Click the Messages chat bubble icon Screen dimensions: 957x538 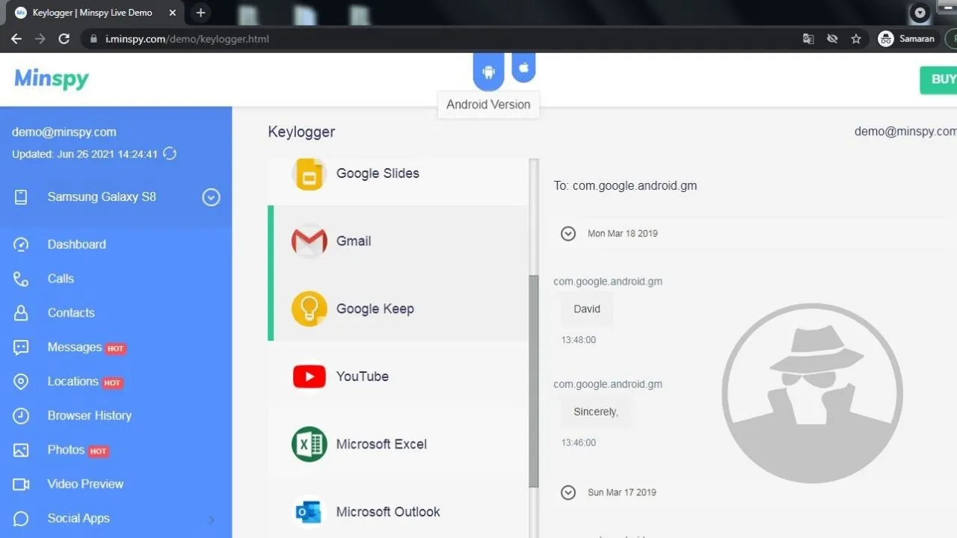click(21, 347)
